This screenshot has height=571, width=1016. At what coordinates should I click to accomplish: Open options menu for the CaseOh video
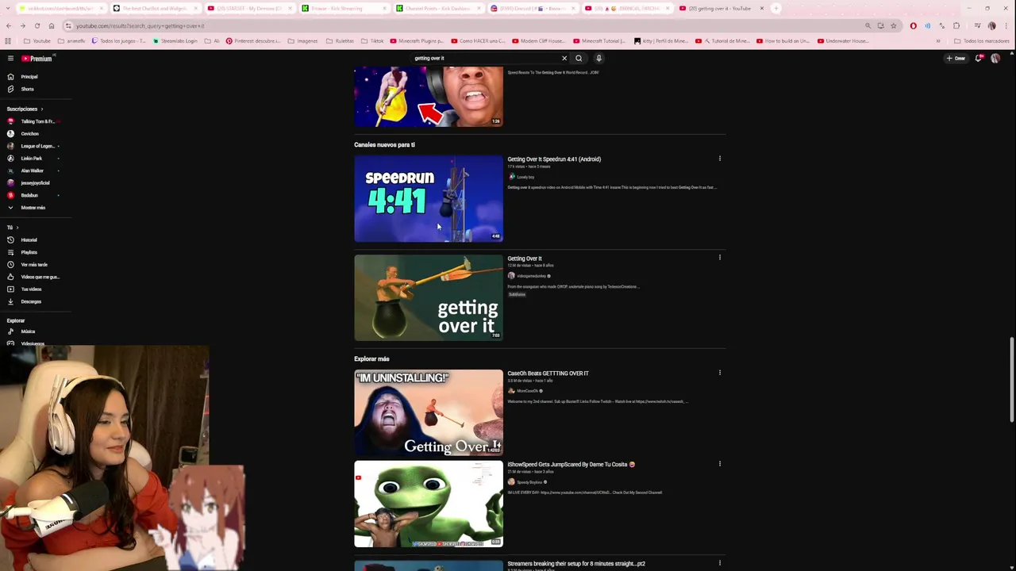coord(720,373)
